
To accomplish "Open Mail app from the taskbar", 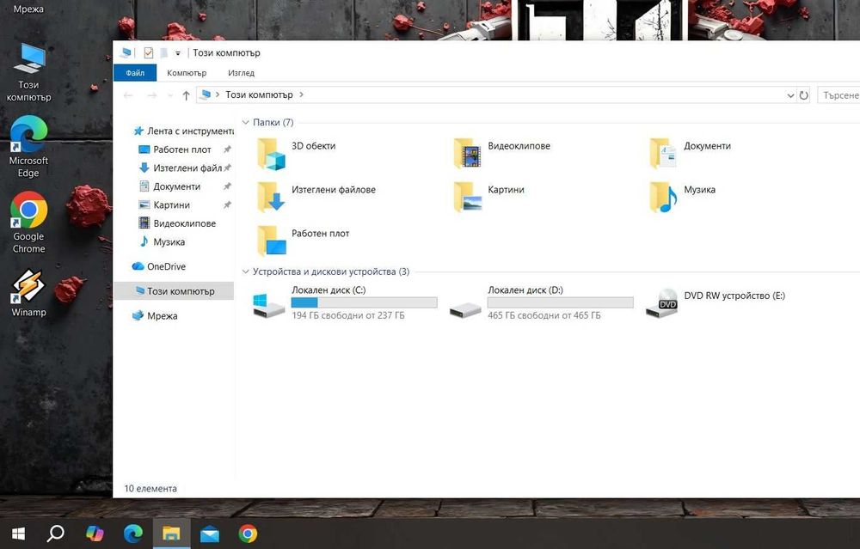I will click(x=210, y=534).
